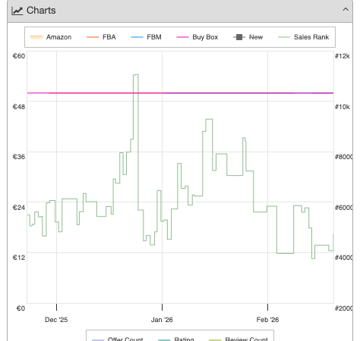The image size is (360, 341).
Task: Click the Jan '26 axis label
Action: 162,320
